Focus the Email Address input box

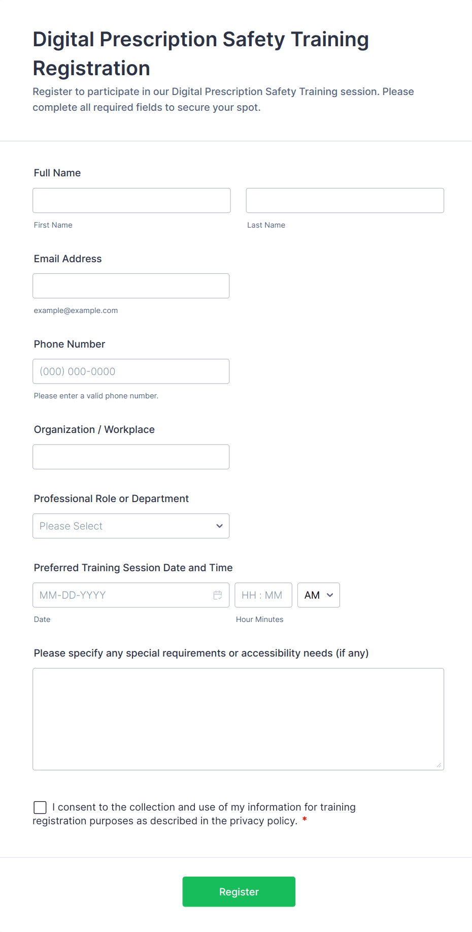(x=131, y=286)
